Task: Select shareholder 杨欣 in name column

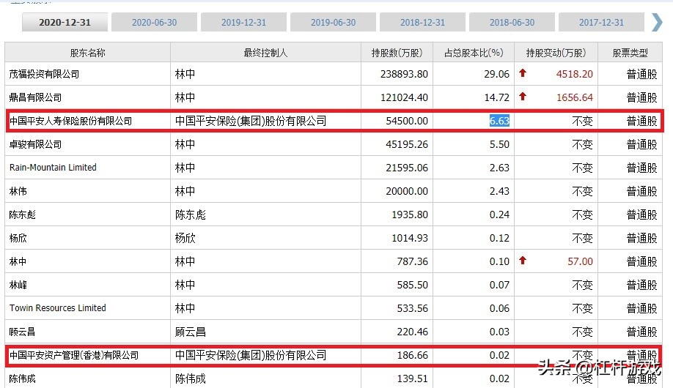Action: [x=18, y=238]
